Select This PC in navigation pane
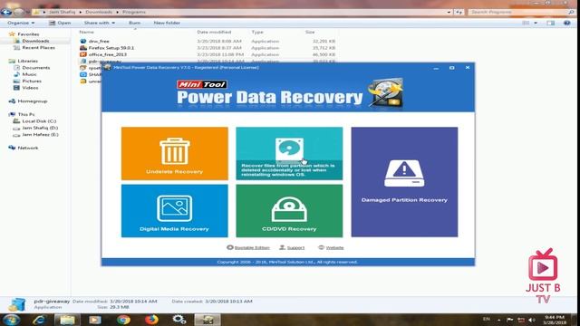Viewport: 580px width, 326px height. [x=26, y=114]
